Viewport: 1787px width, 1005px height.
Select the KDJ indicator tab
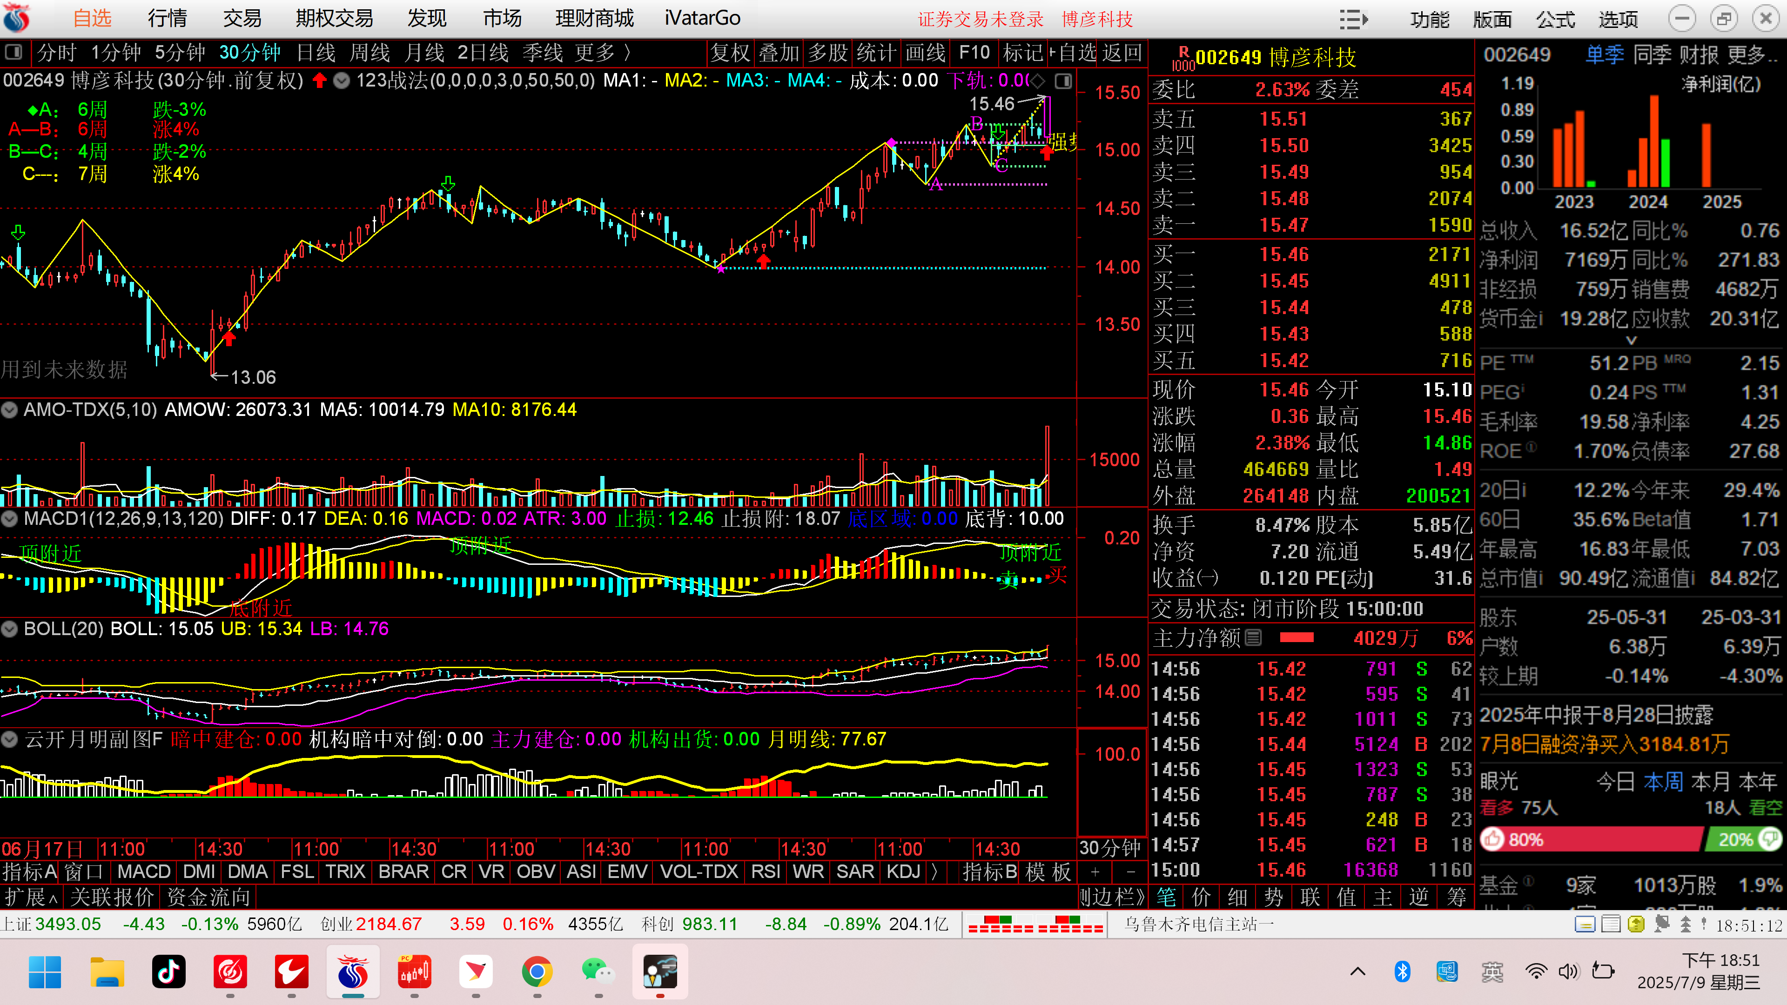point(903,872)
